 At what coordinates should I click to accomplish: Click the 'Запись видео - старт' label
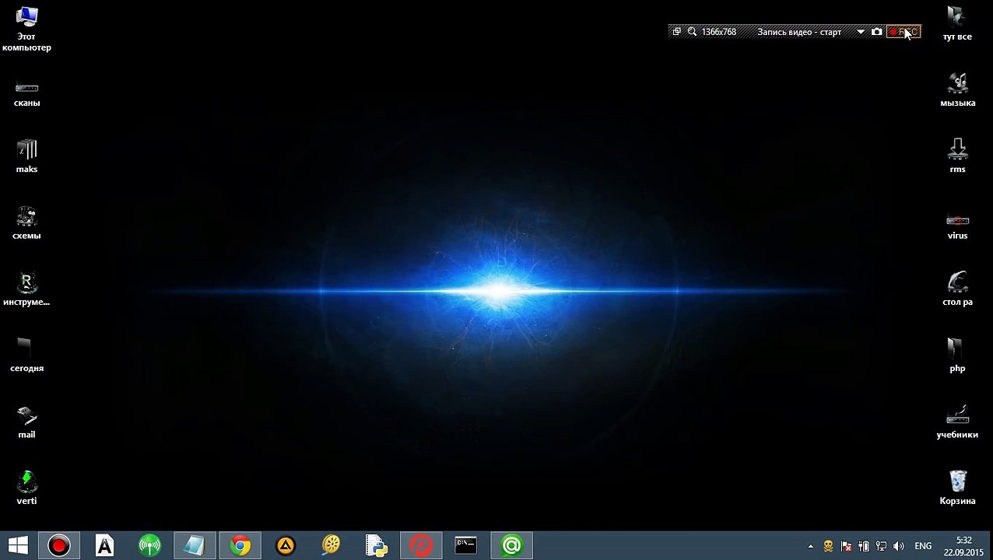[x=799, y=32]
